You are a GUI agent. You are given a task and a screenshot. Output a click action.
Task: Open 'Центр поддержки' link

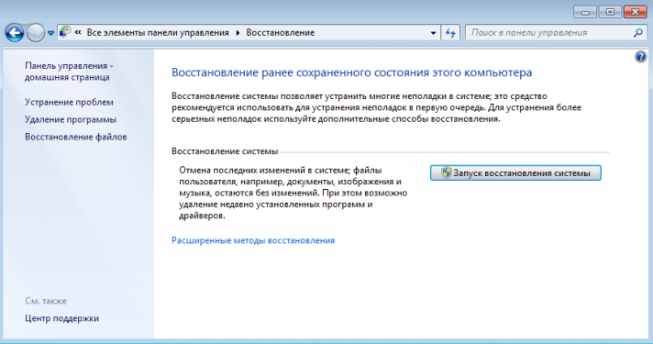(x=62, y=318)
